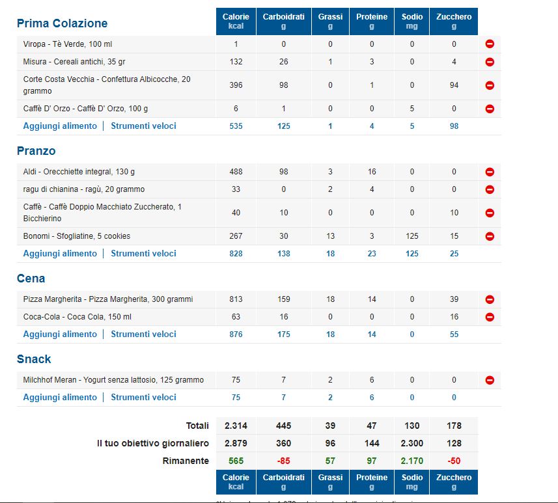Click the top Zucchero column header
This screenshot has height=503, width=558.
click(x=454, y=21)
